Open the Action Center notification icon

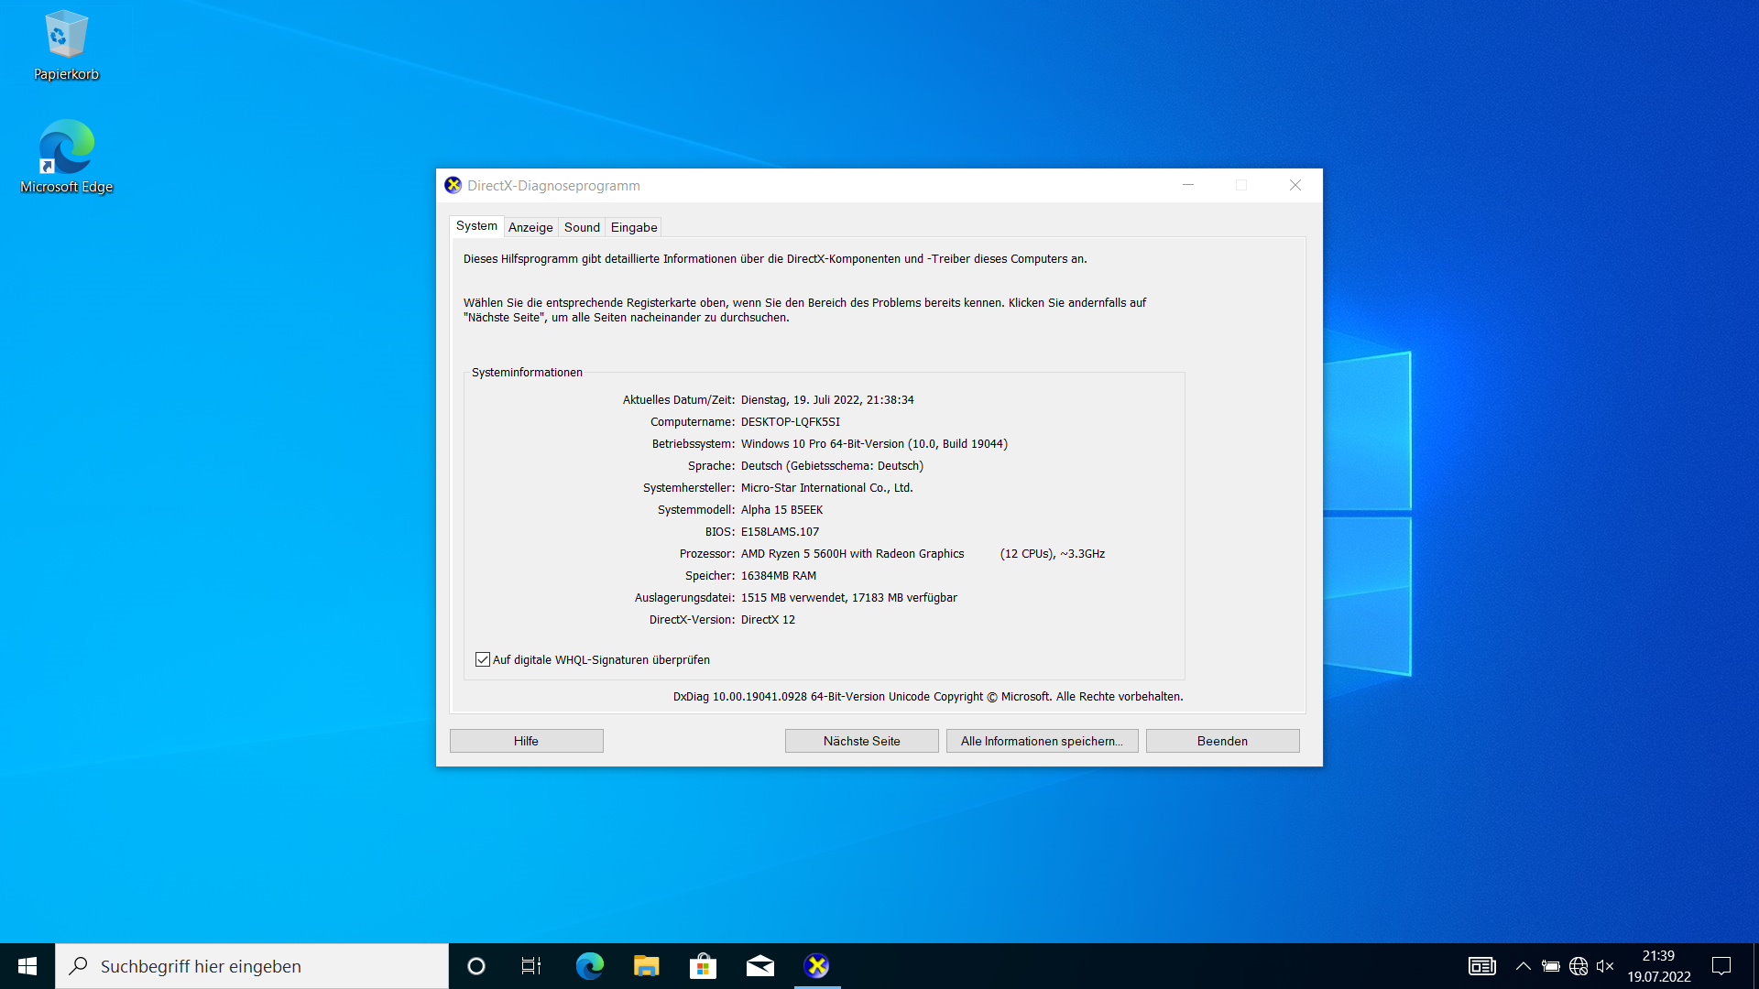tap(1721, 965)
